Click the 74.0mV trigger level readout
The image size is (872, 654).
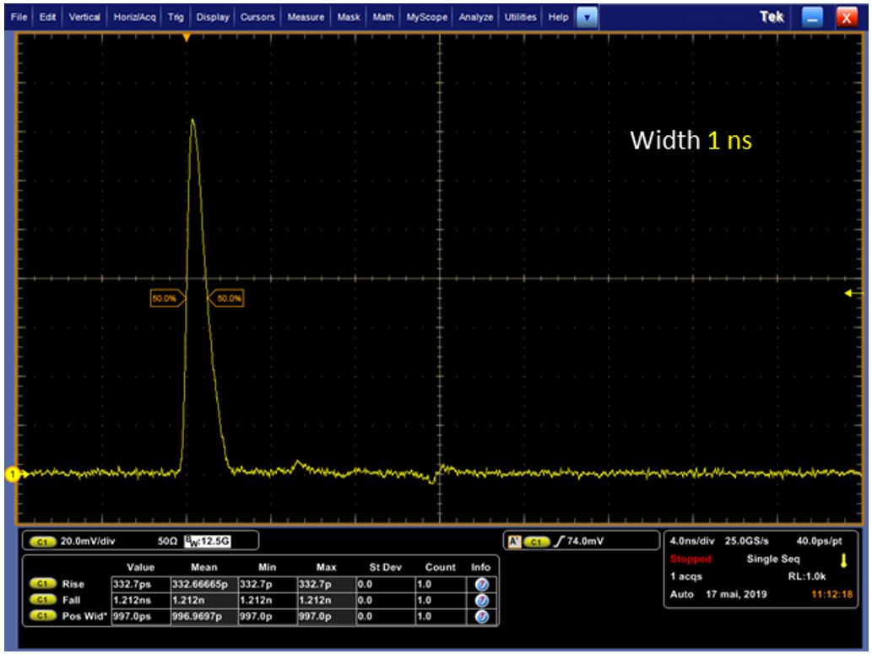pos(585,541)
